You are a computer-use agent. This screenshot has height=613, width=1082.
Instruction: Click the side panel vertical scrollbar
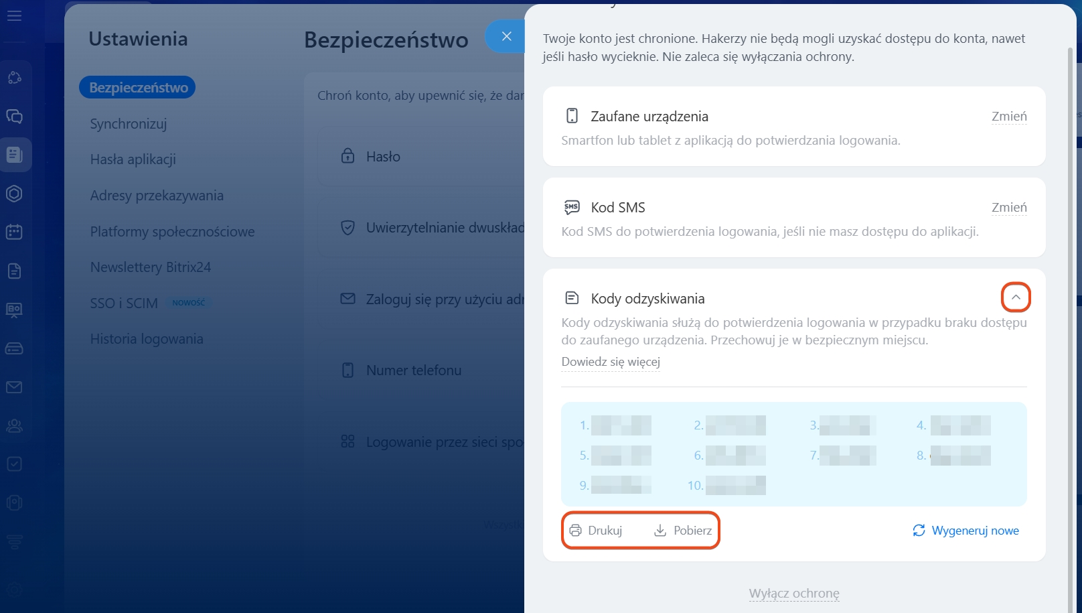1070,328
